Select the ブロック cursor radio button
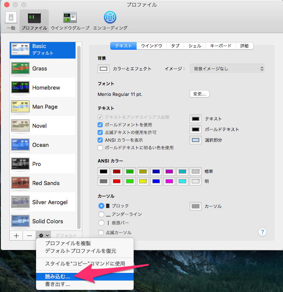283x292 pixels. pyautogui.click(x=101, y=206)
